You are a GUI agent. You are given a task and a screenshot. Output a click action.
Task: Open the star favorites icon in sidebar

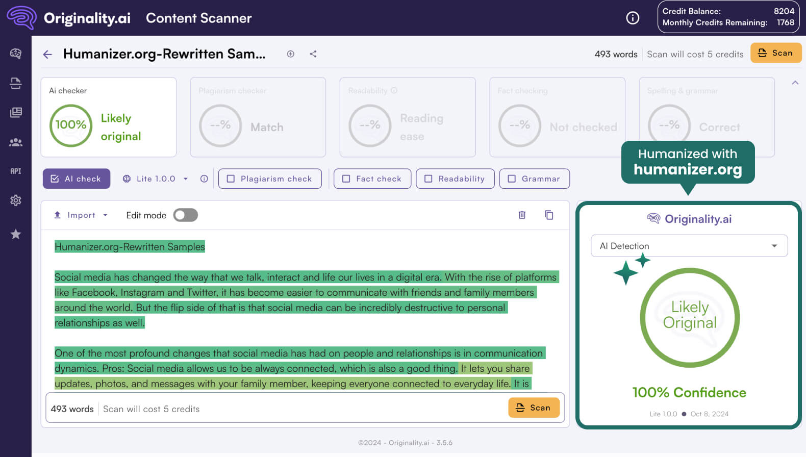click(x=16, y=234)
